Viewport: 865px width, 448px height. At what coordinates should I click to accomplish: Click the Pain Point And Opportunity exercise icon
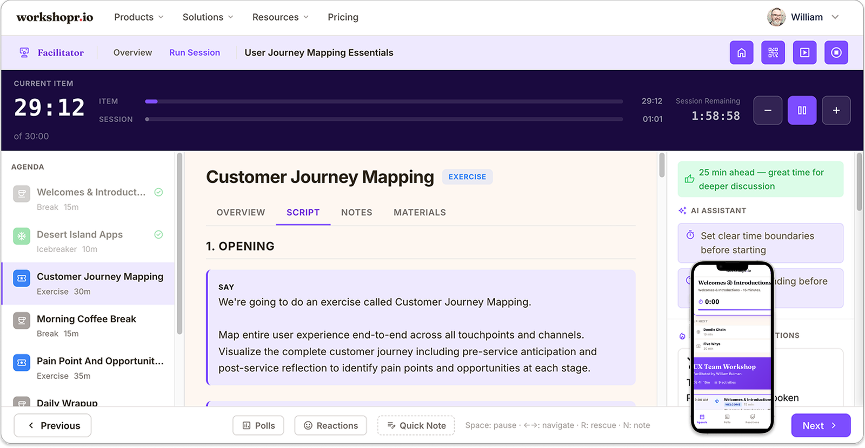pos(22,363)
